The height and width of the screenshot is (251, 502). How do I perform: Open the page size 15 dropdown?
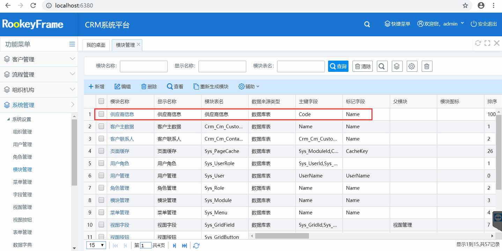click(x=97, y=245)
